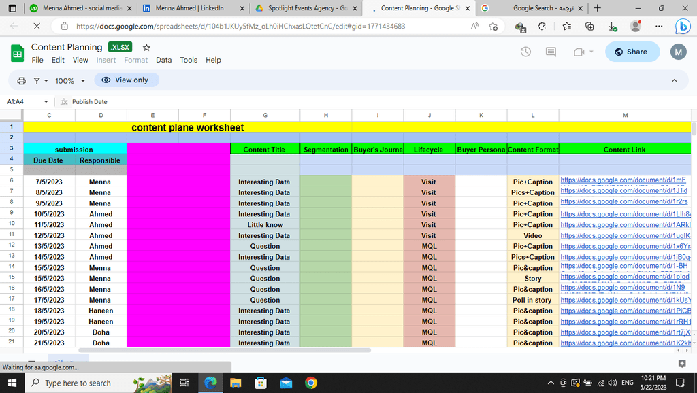697x393 pixels.
Task: Open the filter views dropdown
Action: tap(41, 80)
